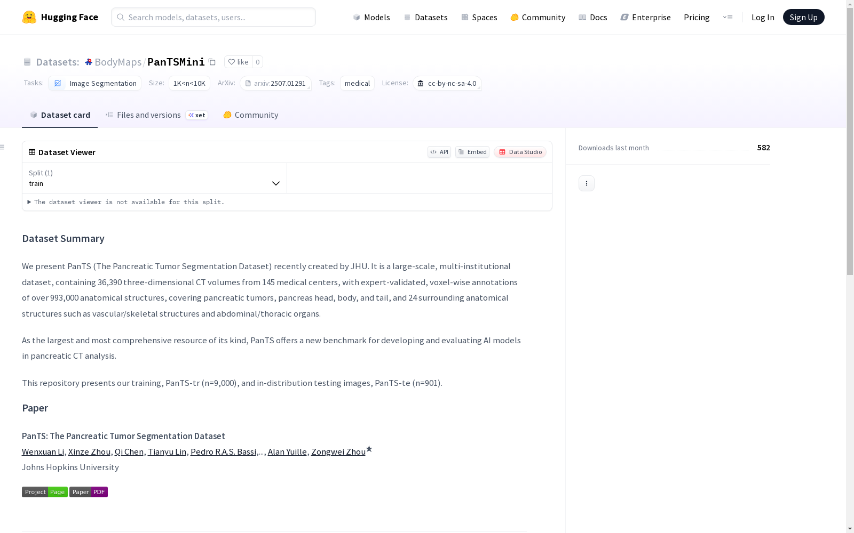This screenshot has width=854, height=533.
Task: Click the medical tag
Action: pos(357,83)
